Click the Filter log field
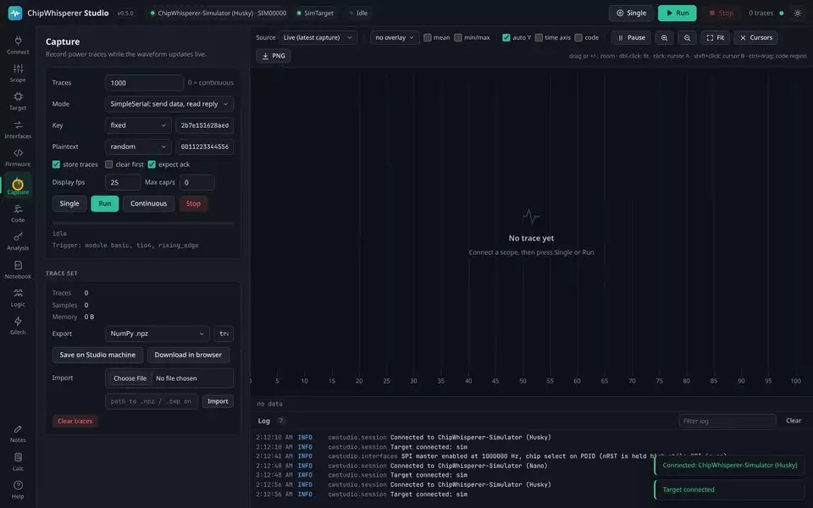This screenshot has width=813, height=508. click(727, 421)
